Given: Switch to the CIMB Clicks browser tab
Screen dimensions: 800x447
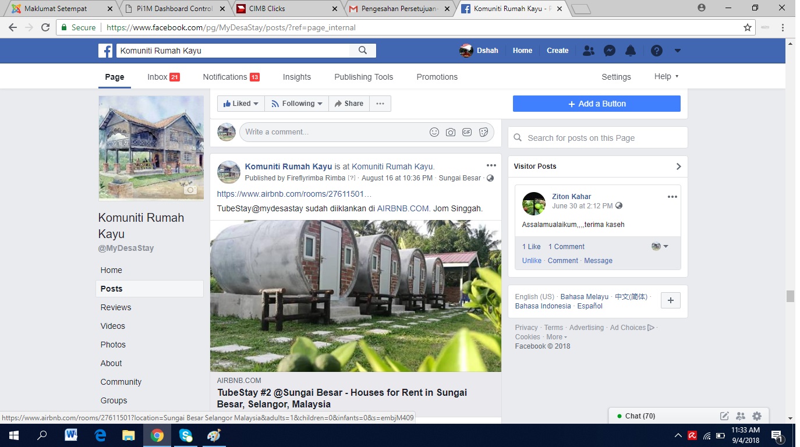Looking at the screenshot, I should pyautogui.click(x=287, y=9).
